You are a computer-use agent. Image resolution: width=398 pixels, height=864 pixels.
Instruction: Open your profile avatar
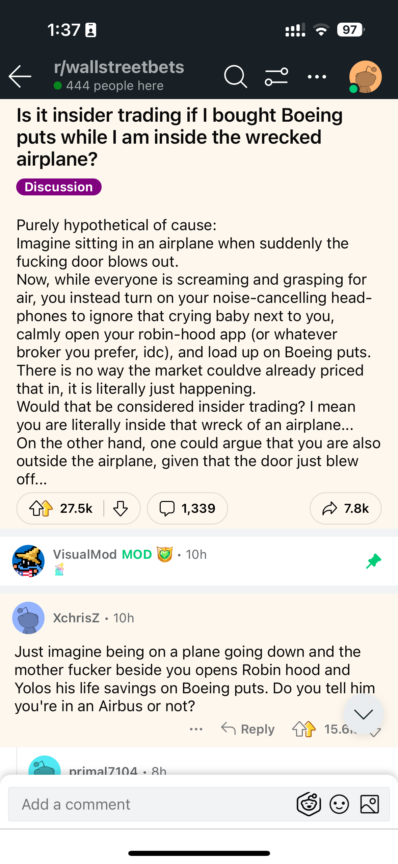[365, 77]
